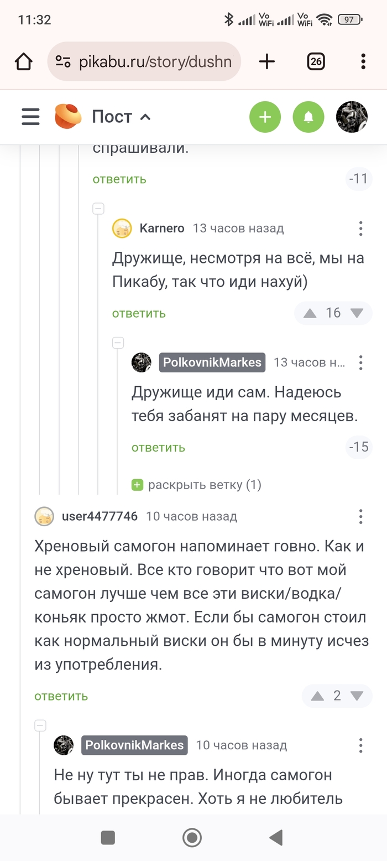Open notifications via bell icon
The width and height of the screenshot is (387, 861).
(x=308, y=117)
